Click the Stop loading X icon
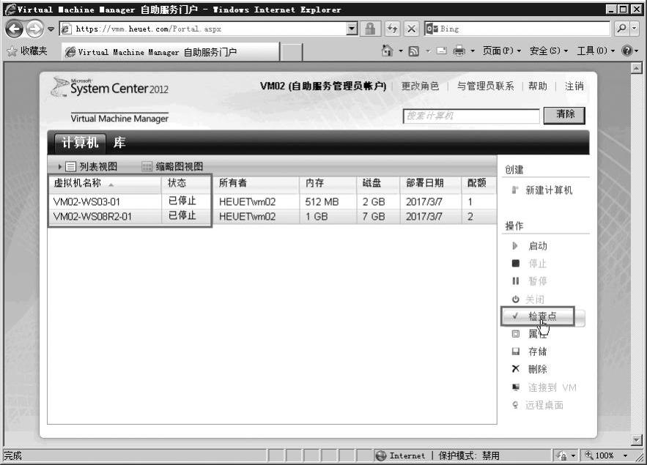Viewport: 647px width, 465px height. pyautogui.click(x=411, y=29)
